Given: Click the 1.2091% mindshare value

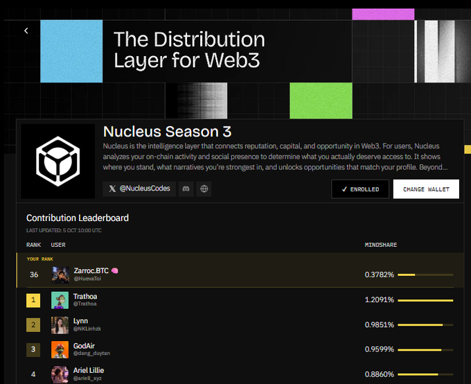Looking at the screenshot, I should [x=379, y=300].
